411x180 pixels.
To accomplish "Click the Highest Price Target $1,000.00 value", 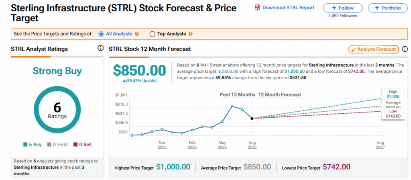I will tap(173, 167).
